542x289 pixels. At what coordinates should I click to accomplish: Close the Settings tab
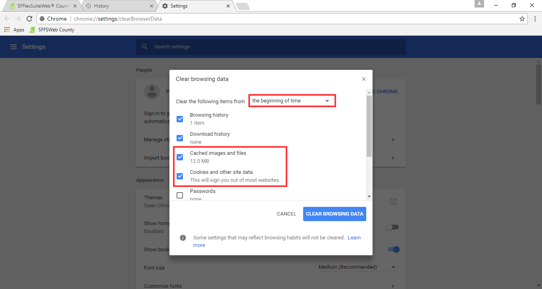point(228,6)
